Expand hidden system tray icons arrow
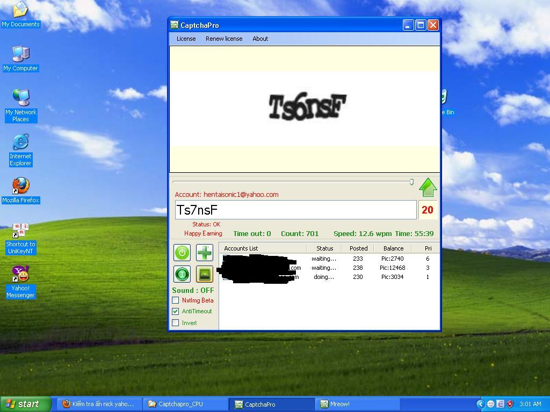Viewport: 550px width, 412px height. tap(481, 404)
